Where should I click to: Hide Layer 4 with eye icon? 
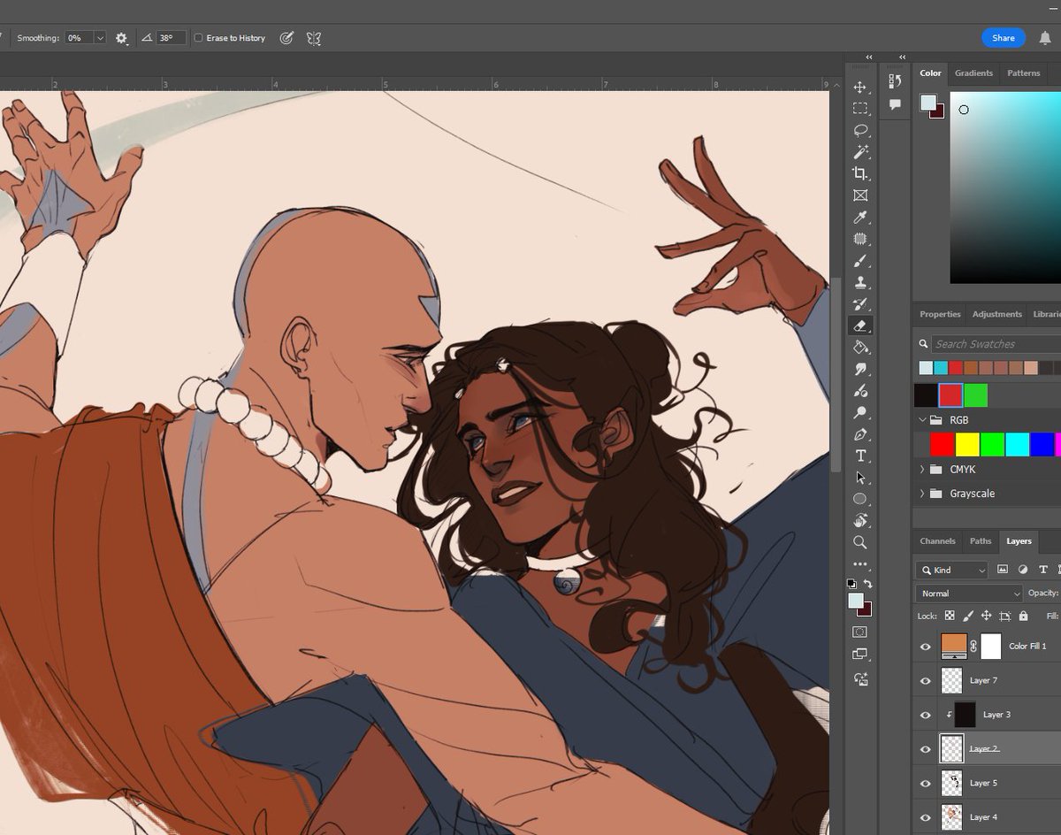tap(926, 817)
